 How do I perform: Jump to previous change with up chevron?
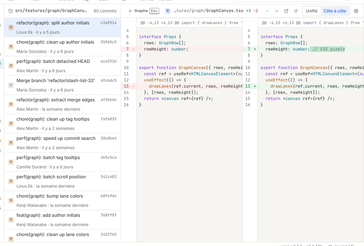tap(267, 11)
